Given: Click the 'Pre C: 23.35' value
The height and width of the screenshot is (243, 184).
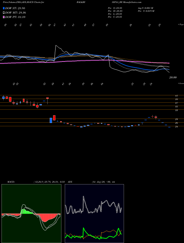Looking at the screenshot, I should (115, 17).
